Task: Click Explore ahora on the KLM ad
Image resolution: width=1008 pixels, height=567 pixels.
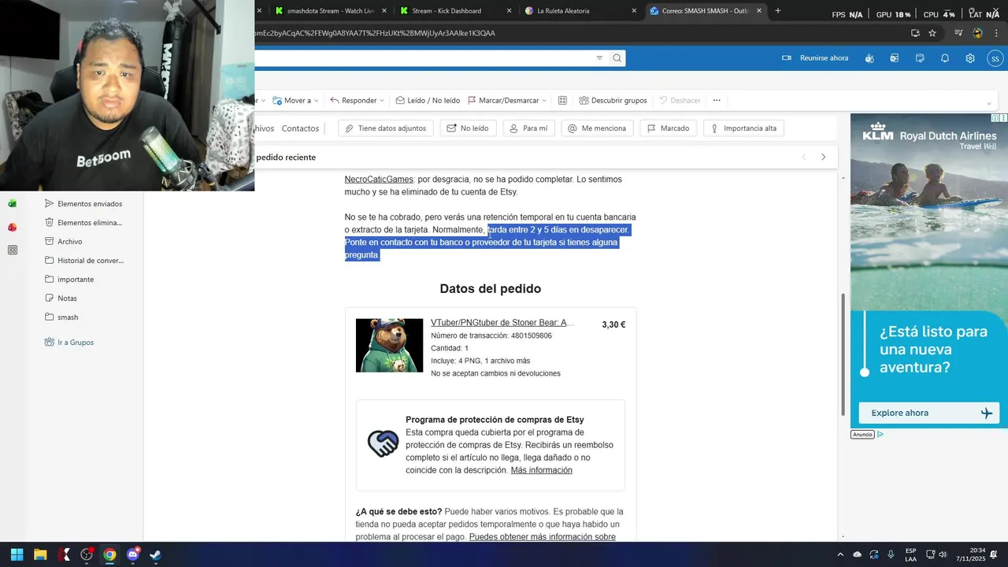Action: coord(929,413)
